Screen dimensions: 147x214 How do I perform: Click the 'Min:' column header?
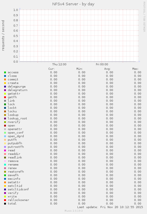click(80, 69)
